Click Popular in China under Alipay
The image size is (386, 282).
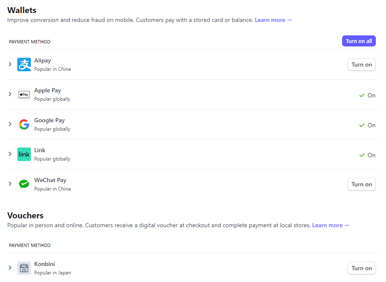click(52, 69)
